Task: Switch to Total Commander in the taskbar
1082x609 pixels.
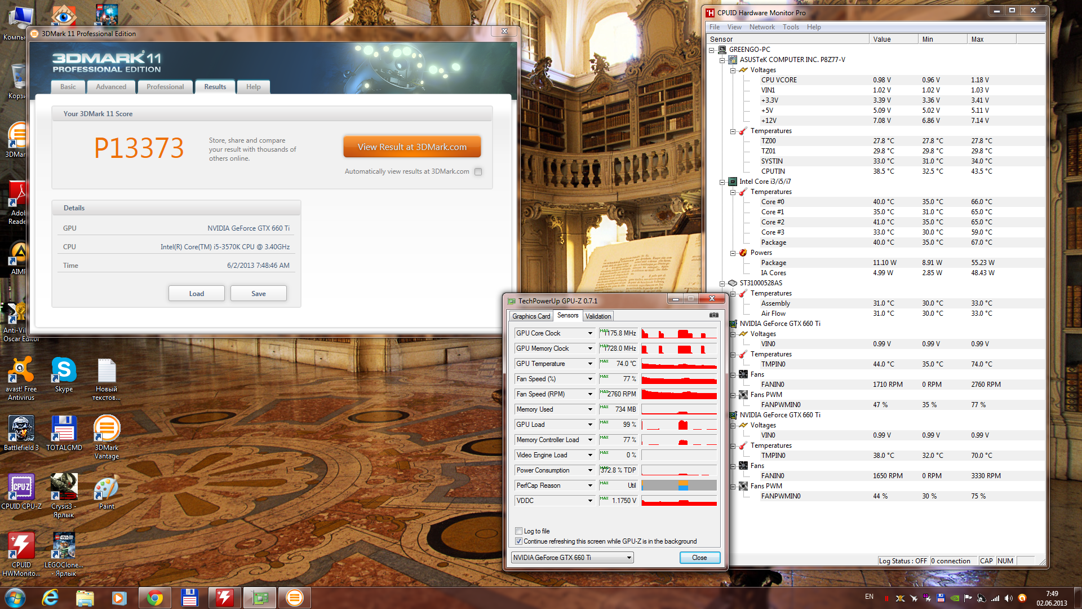Action: pos(189,598)
